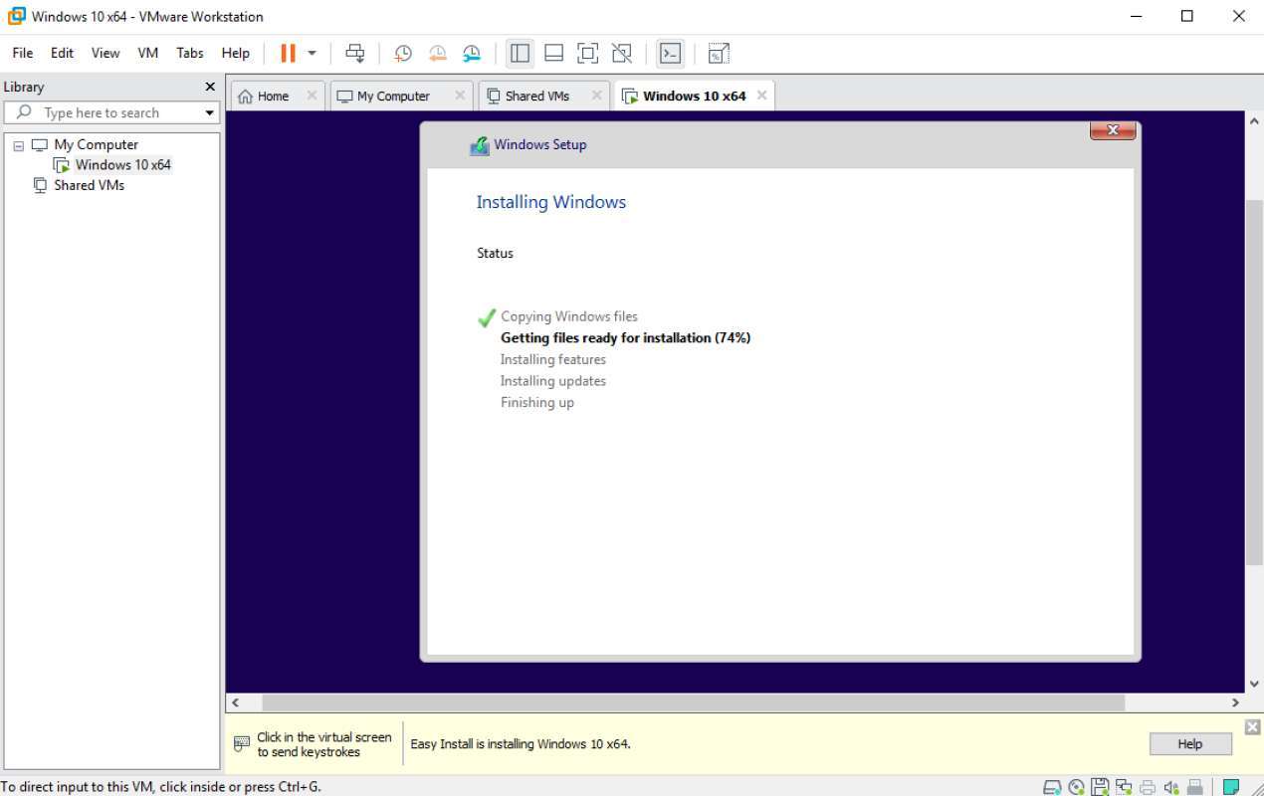1264x796 pixels.
Task: Toggle the Library panel visibility
Action: click(x=519, y=53)
